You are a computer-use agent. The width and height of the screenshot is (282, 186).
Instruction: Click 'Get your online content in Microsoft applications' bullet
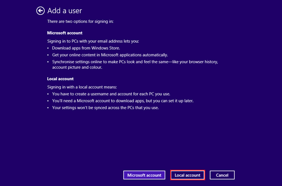click(110, 55)
